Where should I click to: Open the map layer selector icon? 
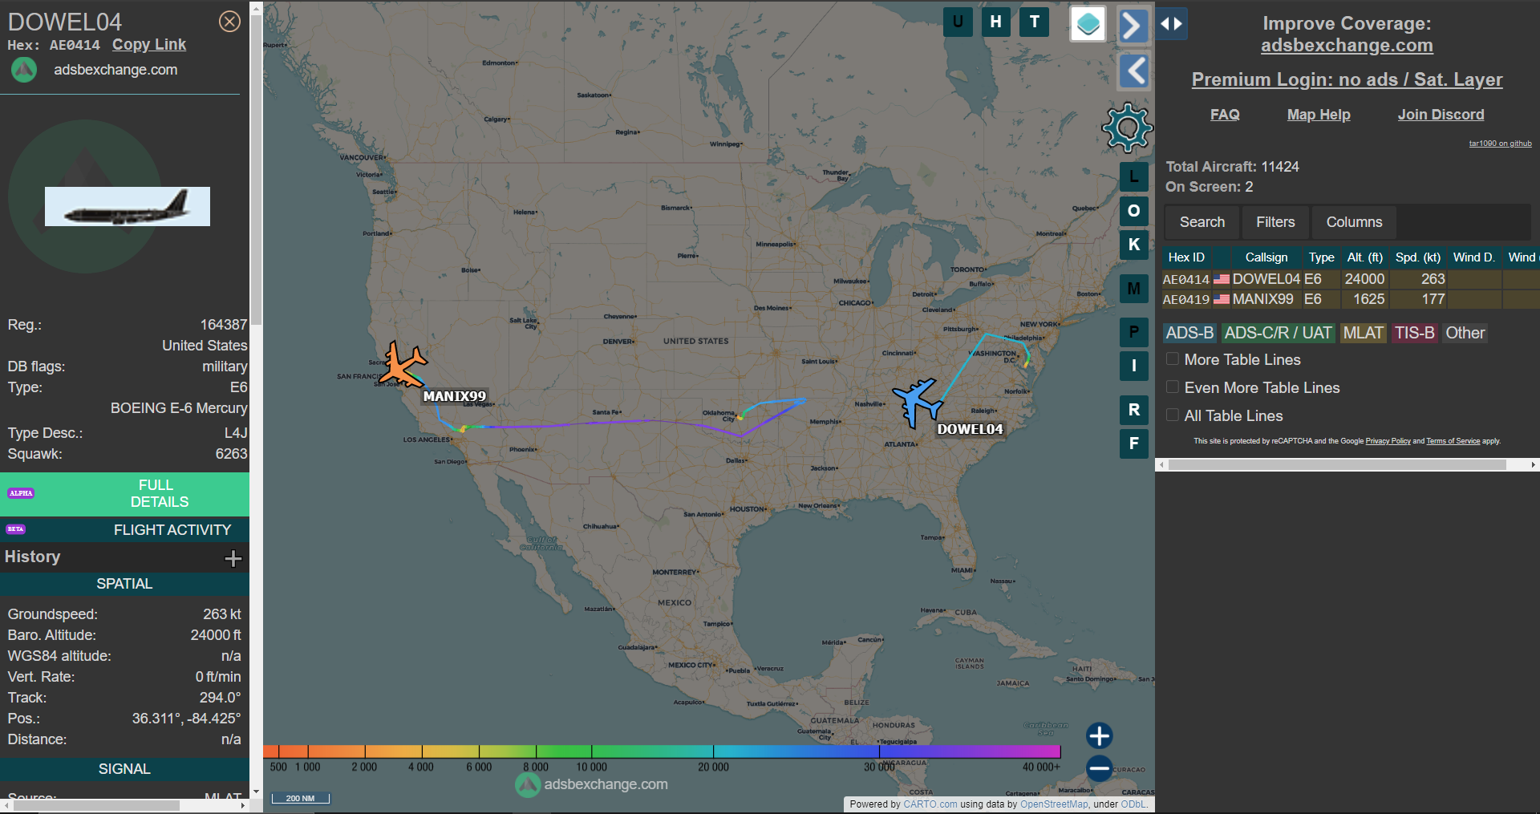[x=1088, y=24]
